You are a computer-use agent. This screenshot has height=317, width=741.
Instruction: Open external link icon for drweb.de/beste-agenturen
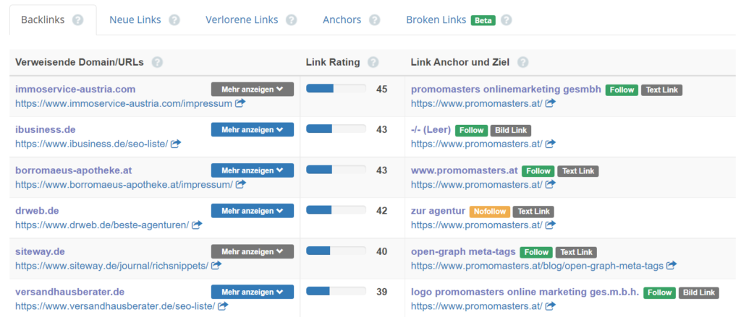click(x=197, y=225)
